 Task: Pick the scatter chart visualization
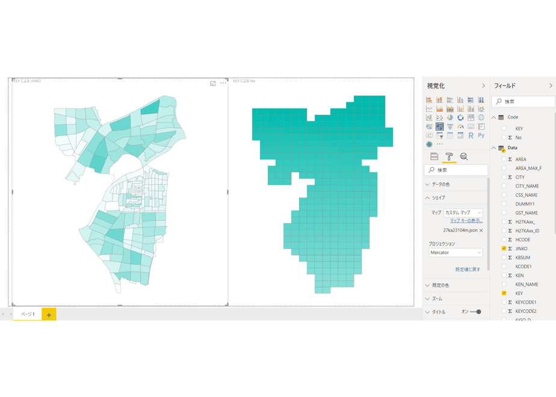point(440,118)
